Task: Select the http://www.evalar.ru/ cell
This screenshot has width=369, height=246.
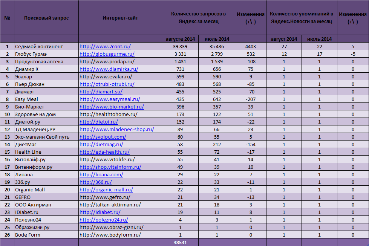Action: 120,77
